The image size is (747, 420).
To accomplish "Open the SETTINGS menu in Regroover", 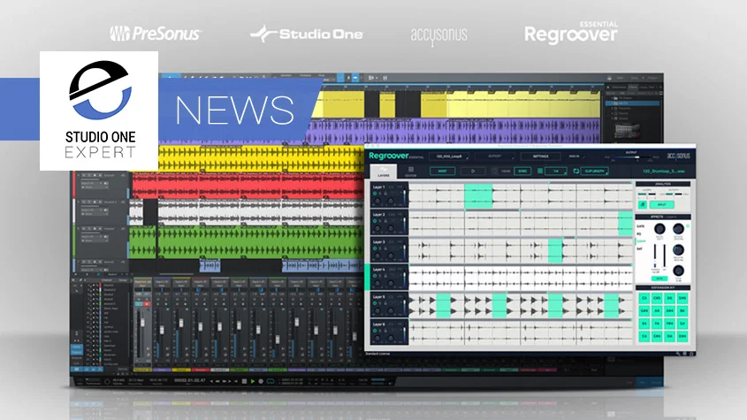I will pos(540,157).
